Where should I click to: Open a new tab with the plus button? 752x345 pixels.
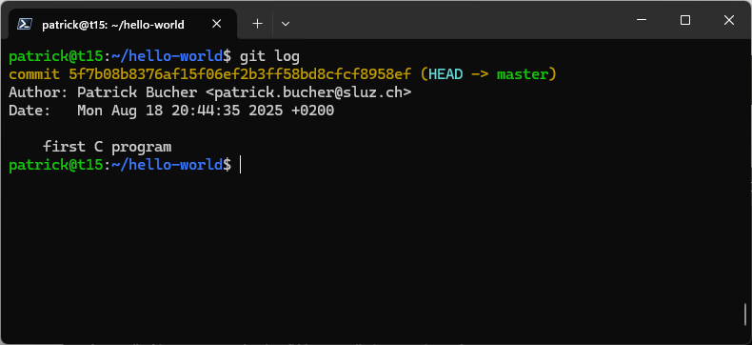(x=258, y=24)
